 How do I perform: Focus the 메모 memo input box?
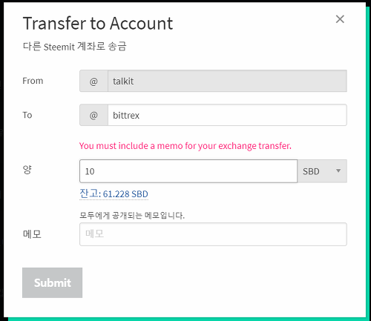point(213,234)
